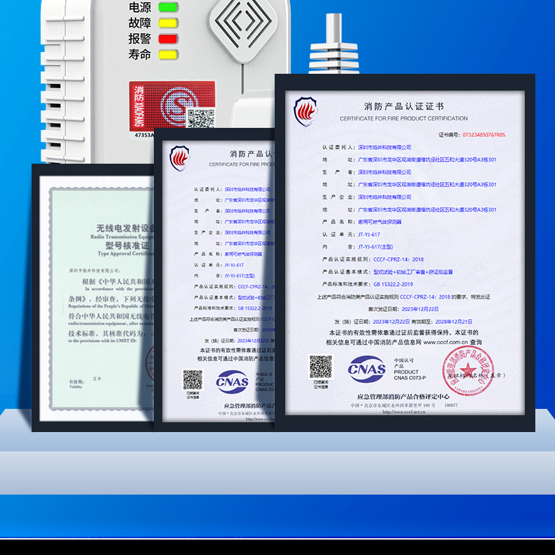Click the 首次发证日期 2023年12月22日 line
Viewport: 555px width, 555px height.
[403, 309]
